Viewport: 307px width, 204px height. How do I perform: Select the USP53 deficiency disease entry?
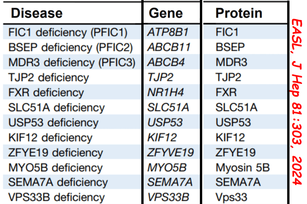pos(53,123)
